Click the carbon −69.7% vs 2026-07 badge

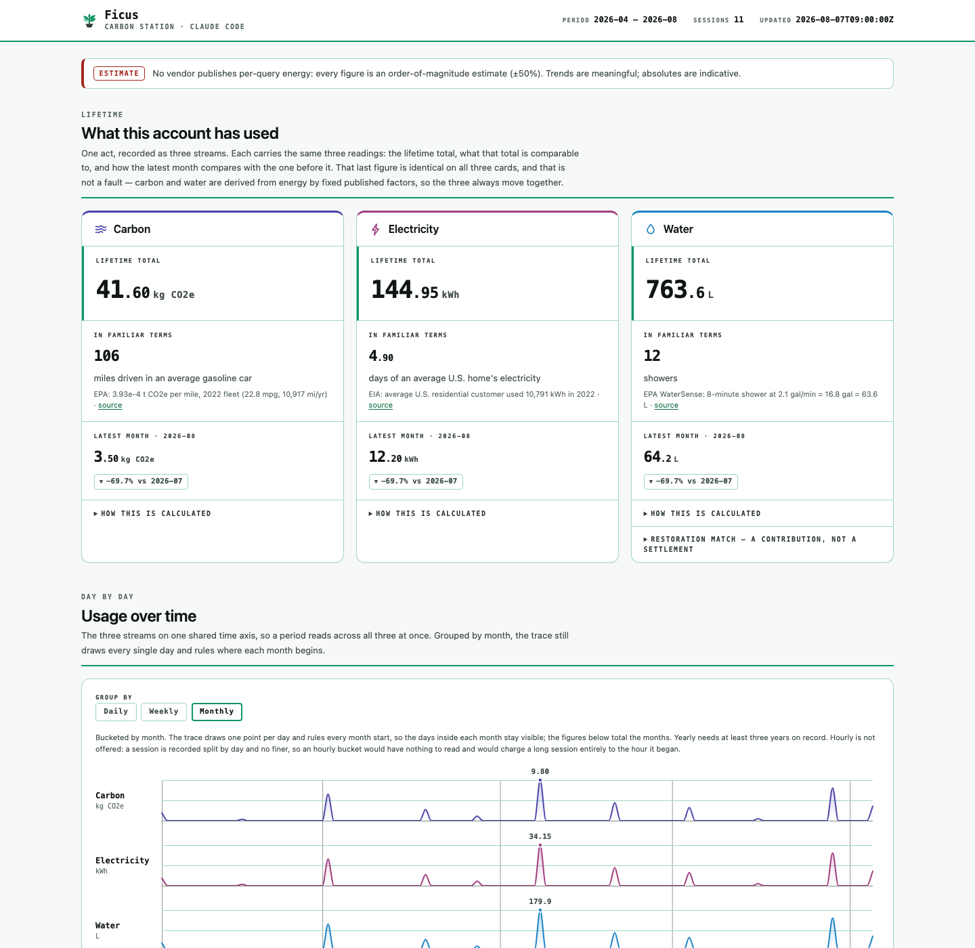pos(141,481)
